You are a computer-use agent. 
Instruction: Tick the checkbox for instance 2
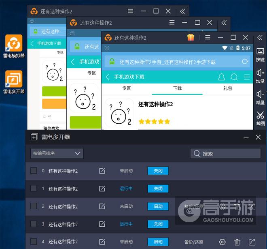(x=34, y=206)
